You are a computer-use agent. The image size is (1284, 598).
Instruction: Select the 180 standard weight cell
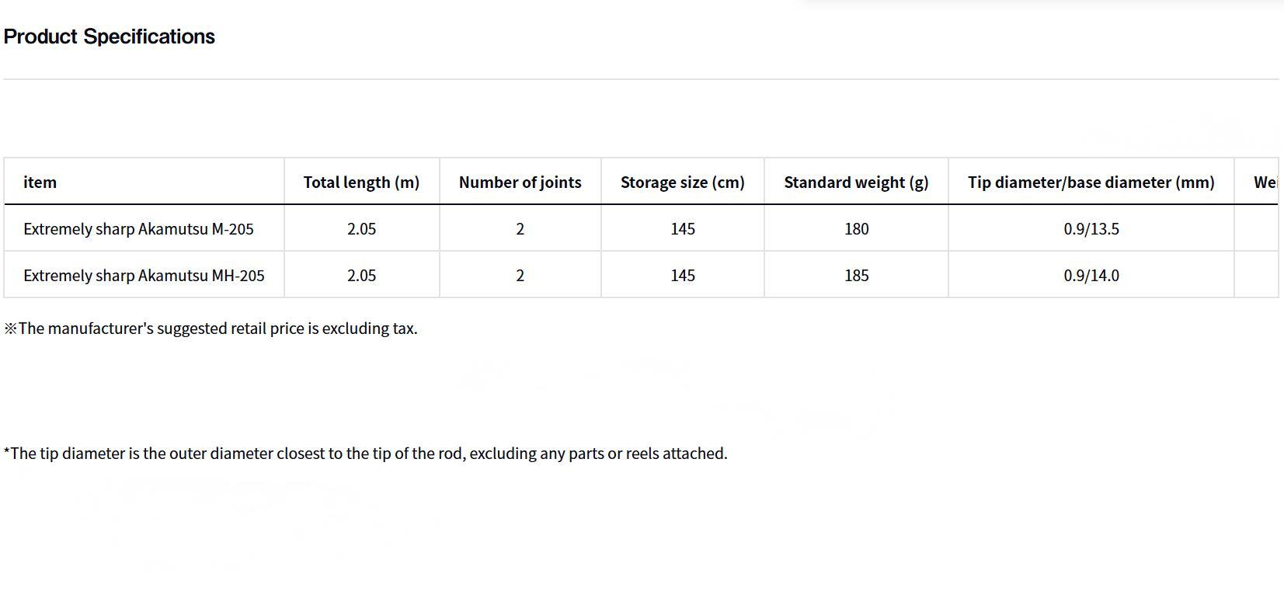tap(856, 229)
